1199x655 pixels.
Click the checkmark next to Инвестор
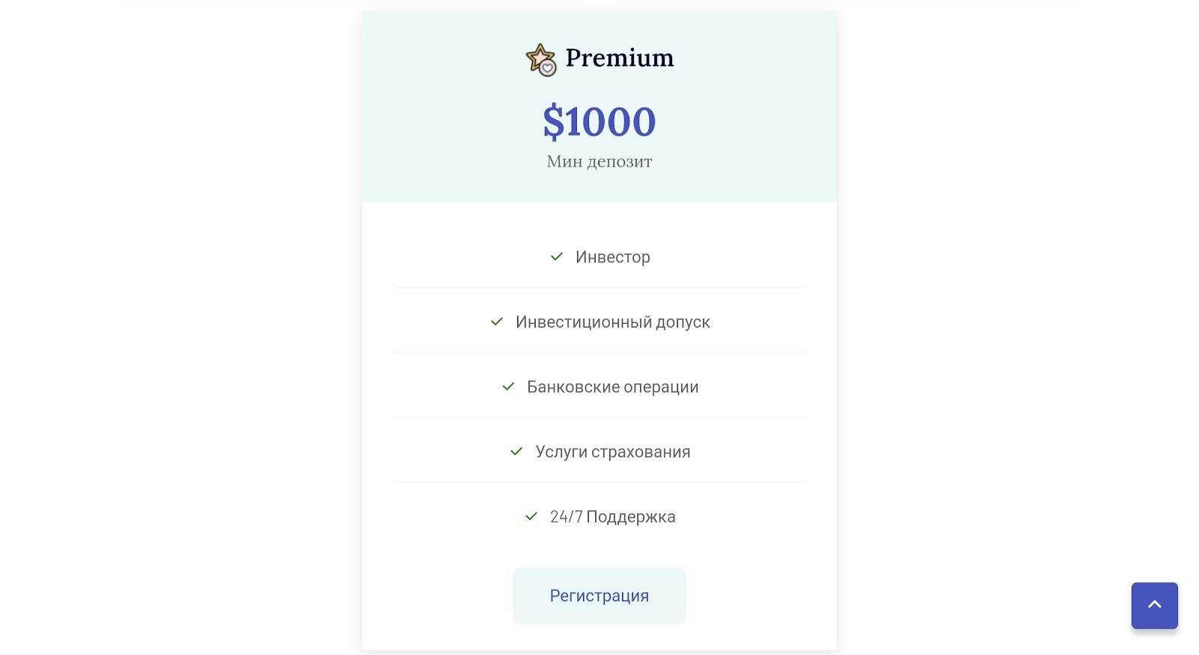coord(557,257)
